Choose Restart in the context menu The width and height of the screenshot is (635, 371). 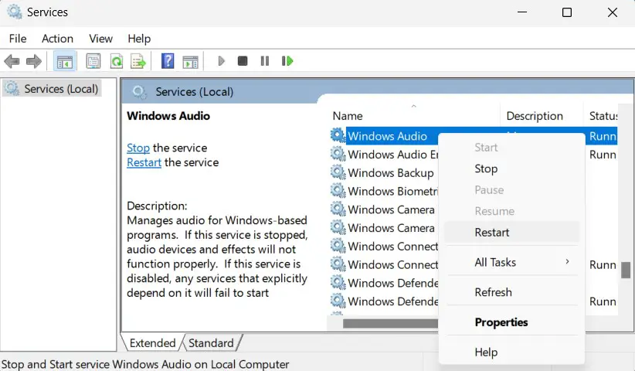(512, 233)
